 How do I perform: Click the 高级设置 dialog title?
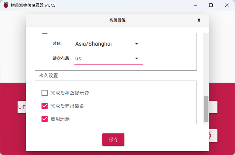pyautogui.click(x=118, y=20)
